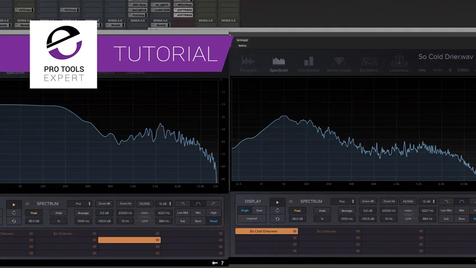Click double-arrow refresh icon in right window

(277, 219)
